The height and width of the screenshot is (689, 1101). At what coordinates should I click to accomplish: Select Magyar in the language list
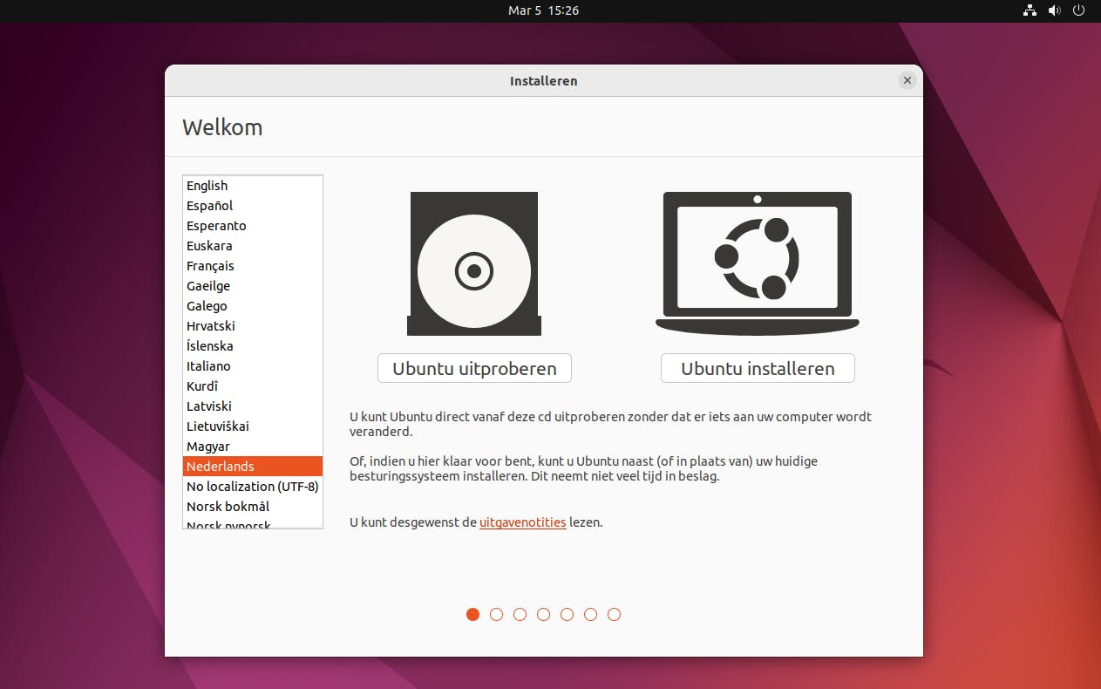pyautogui.click(x=253, y=447)
